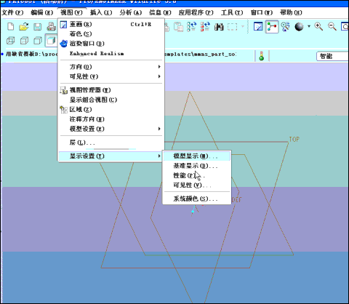Open the 文件(F) menu

pyautogui.click(x=12, y=12)
